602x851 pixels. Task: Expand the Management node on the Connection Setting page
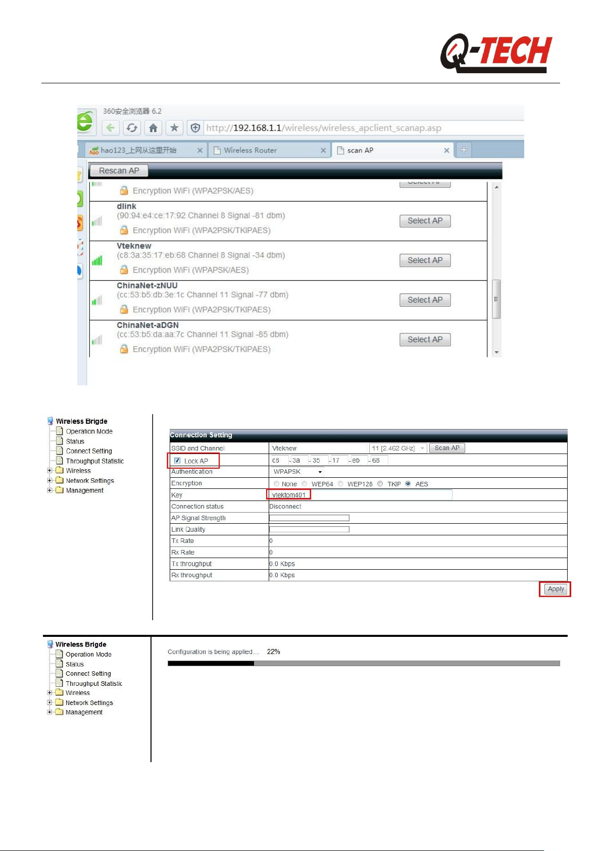coord(49,490)
